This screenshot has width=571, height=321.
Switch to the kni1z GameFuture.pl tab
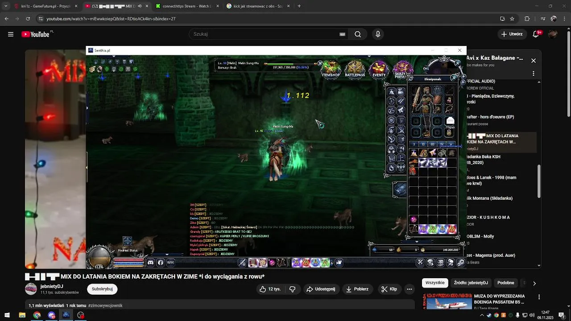tap(46, 6)
